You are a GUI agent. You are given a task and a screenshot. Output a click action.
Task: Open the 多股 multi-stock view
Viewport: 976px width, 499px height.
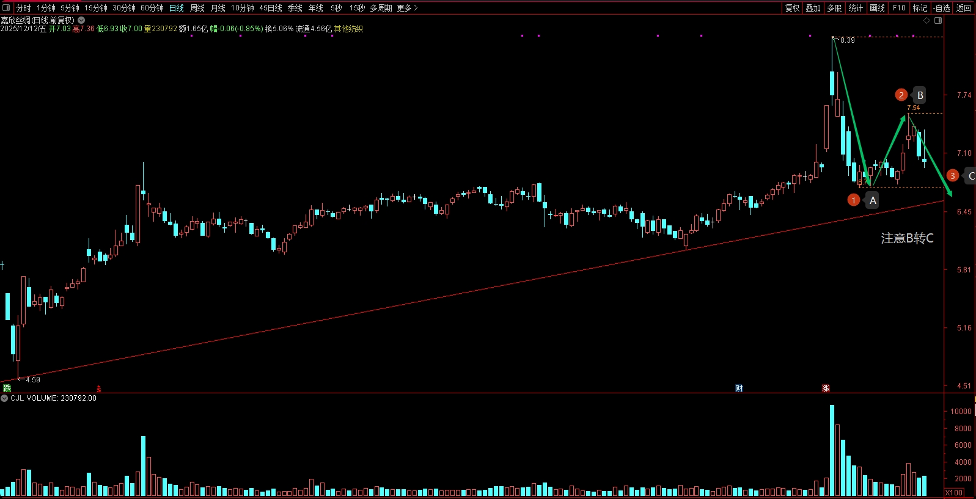coord(835,8)
